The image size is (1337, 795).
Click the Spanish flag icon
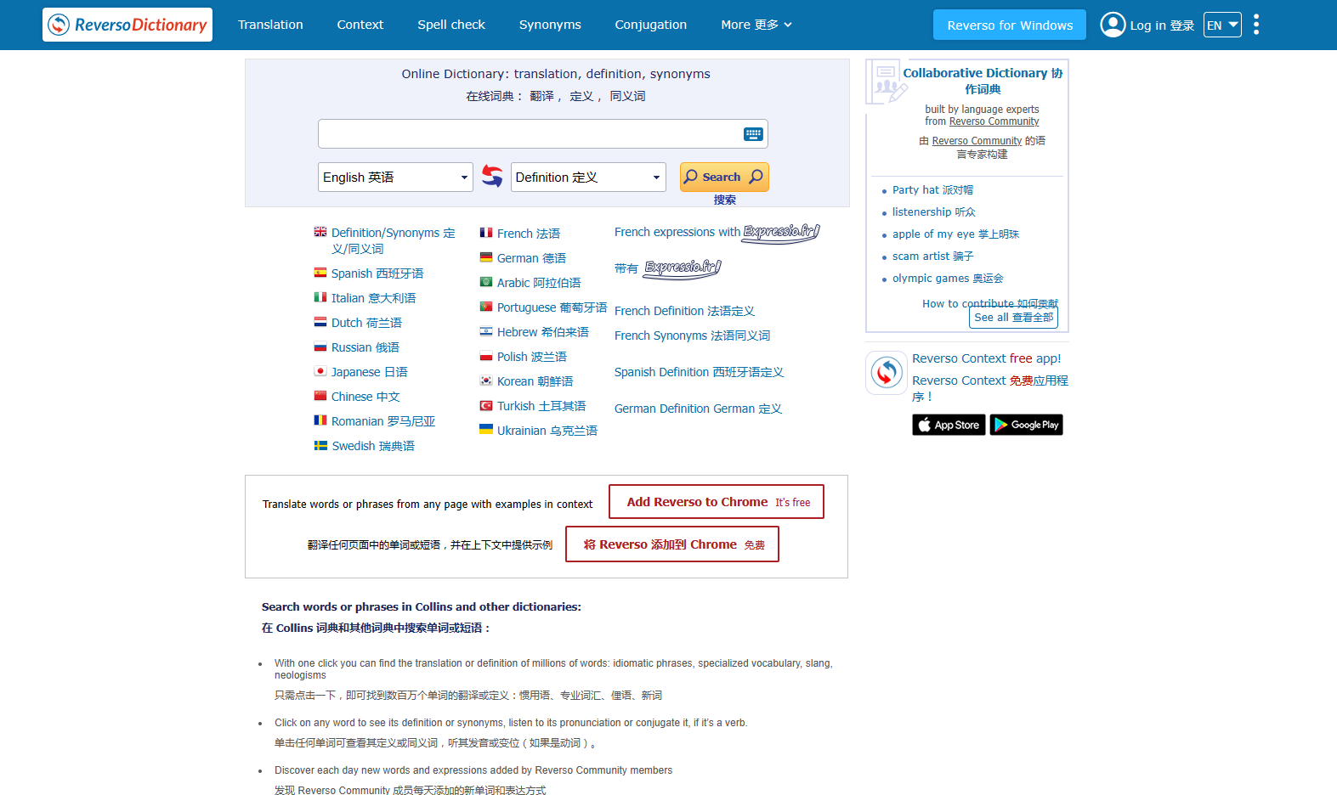(x=320, y=273)
